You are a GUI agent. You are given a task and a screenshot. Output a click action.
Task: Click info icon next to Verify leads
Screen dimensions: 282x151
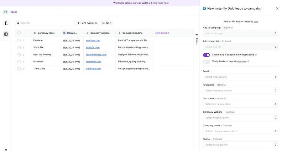coord(248,61)
